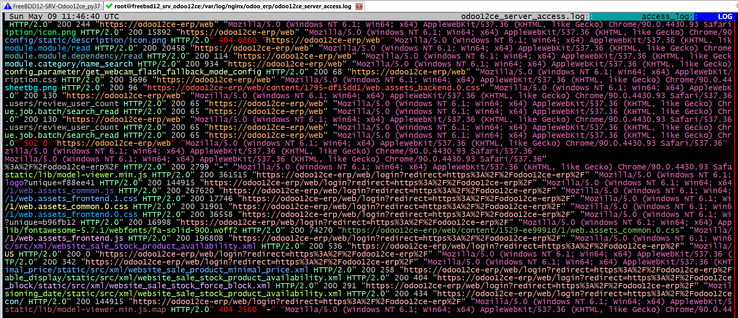This screenshot has width=738, height=318.
Task: Click the 'module.category/name_search' log entry
Action: click(x=69, y=64)
